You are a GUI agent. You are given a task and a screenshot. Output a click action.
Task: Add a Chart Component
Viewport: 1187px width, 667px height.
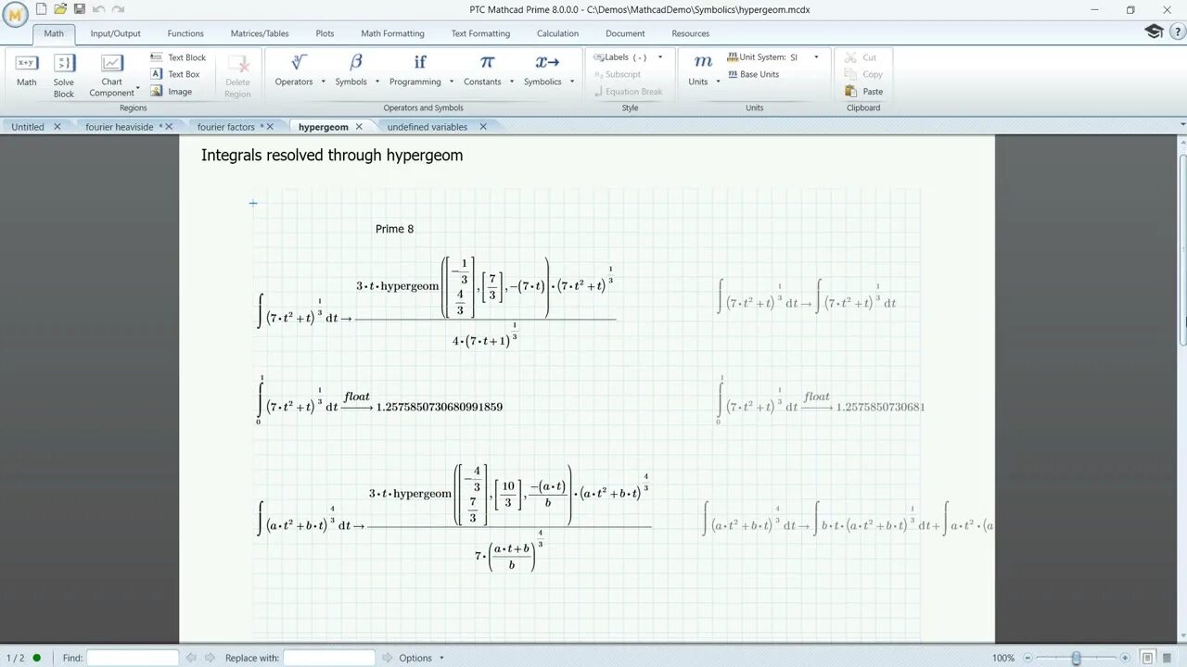110,69
